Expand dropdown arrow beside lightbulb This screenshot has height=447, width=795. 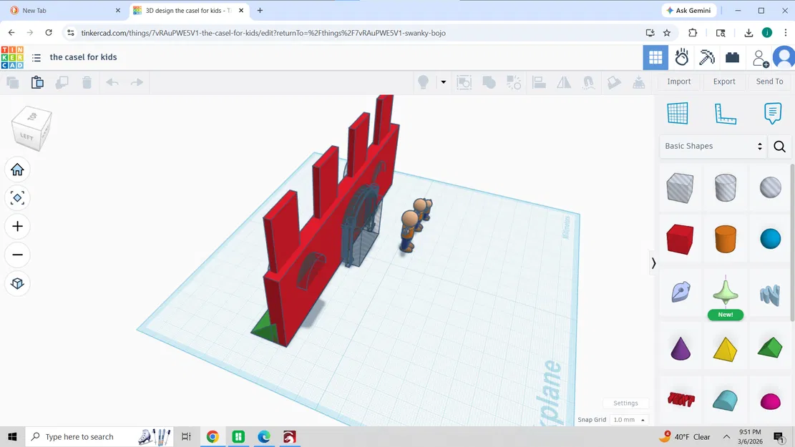pos(443,82)
